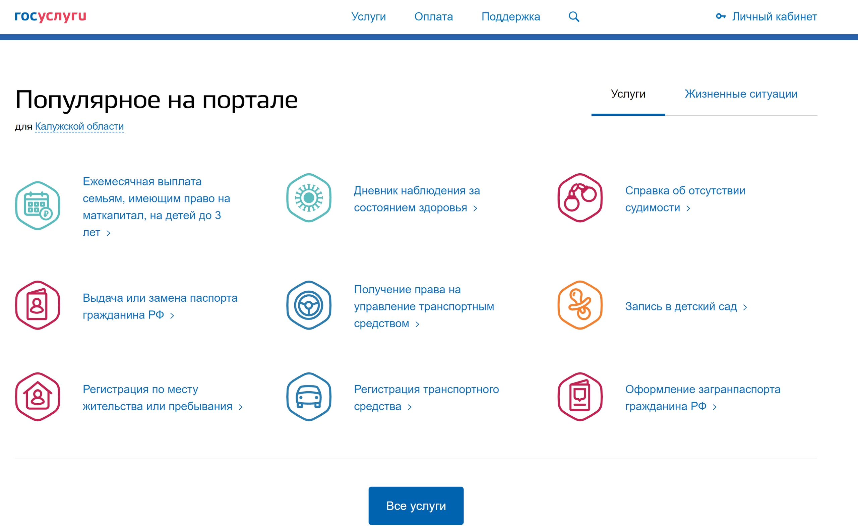Click the health diary virus icon
The image size is (858, 530).
click(x=309, y=198)
